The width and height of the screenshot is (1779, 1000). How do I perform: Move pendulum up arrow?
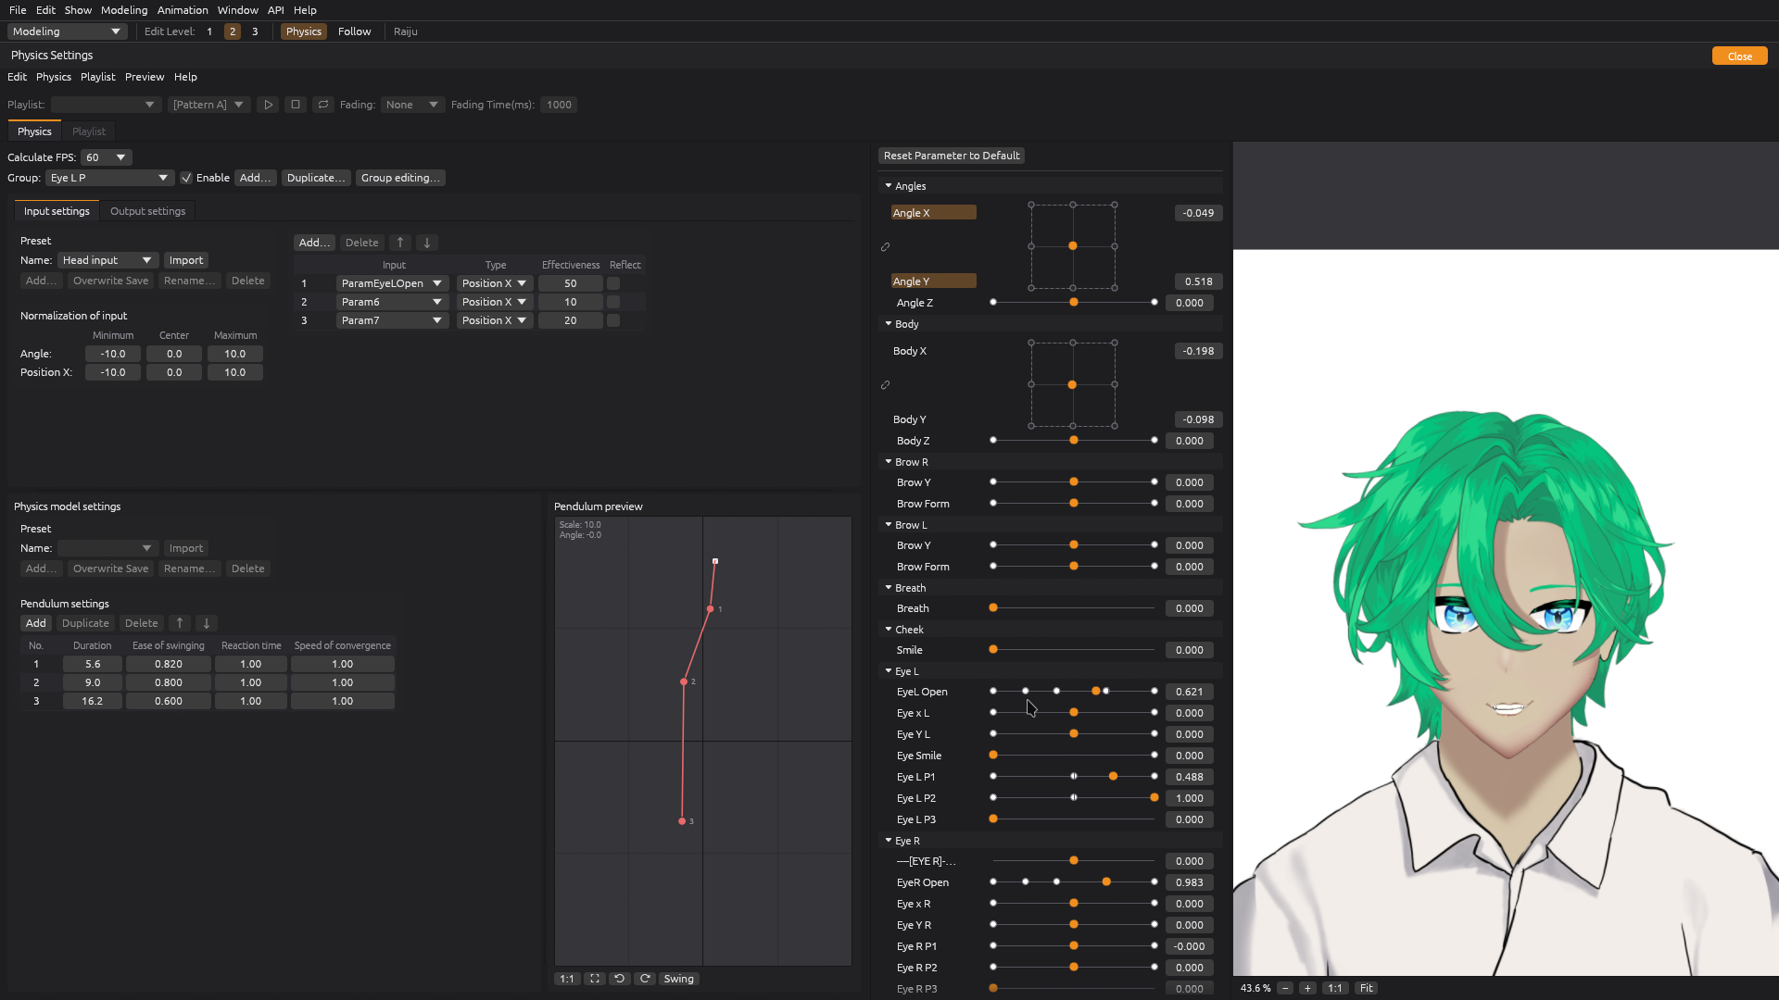pos(180,623)
